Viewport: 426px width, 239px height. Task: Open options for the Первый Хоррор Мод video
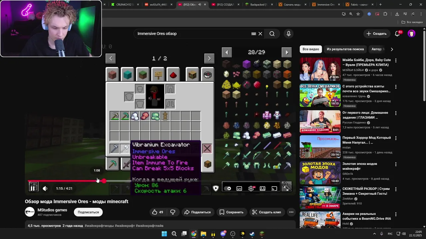(396, 138)
